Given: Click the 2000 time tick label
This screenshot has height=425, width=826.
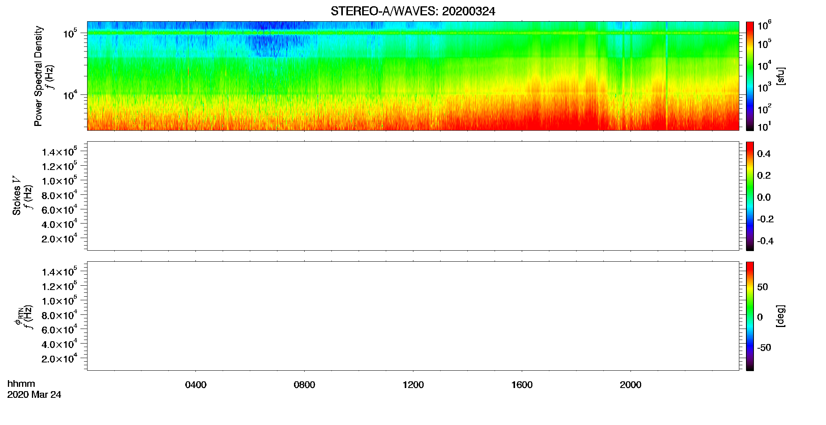Looking at the screenshot, I should coord(631,385).
